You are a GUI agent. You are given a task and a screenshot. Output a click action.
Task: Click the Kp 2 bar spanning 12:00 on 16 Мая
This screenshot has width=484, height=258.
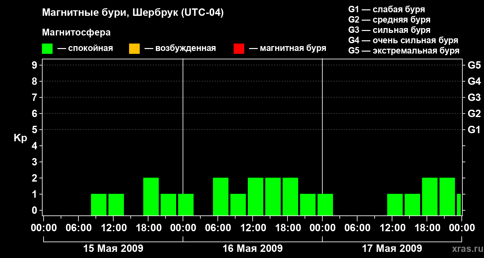(x=256, y=196)
